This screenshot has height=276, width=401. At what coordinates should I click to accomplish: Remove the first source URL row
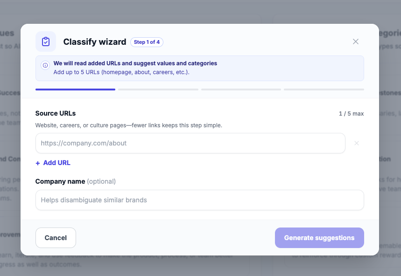click(x=357, y=143)
